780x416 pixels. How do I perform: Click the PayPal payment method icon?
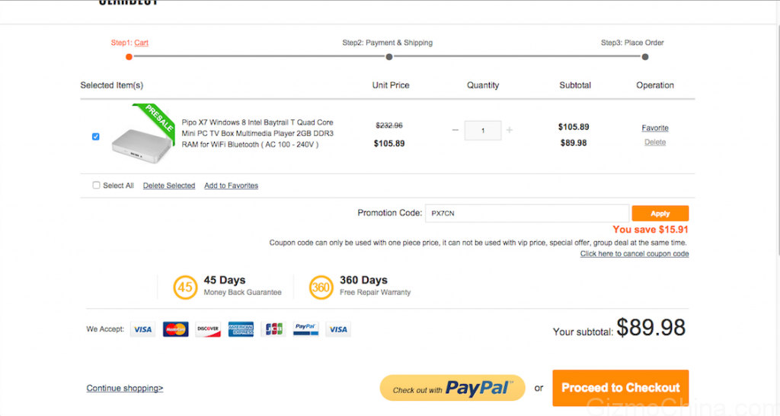pos(305,329)
